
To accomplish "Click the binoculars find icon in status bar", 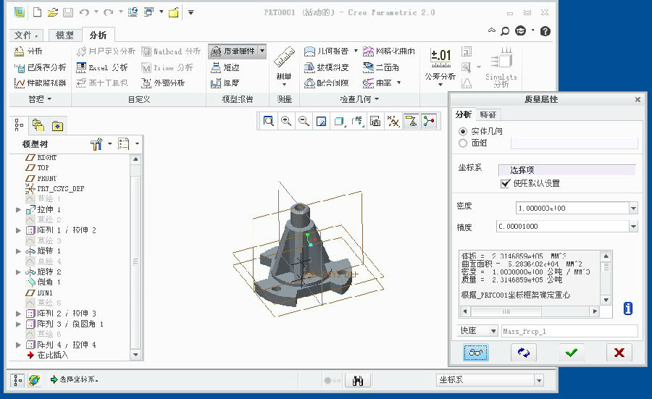I will coord(357,380).
